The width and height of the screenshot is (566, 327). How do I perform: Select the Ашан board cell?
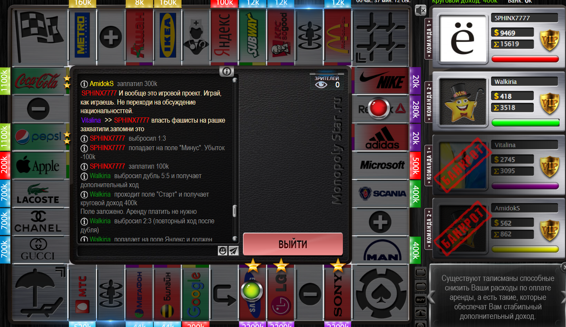139,36
